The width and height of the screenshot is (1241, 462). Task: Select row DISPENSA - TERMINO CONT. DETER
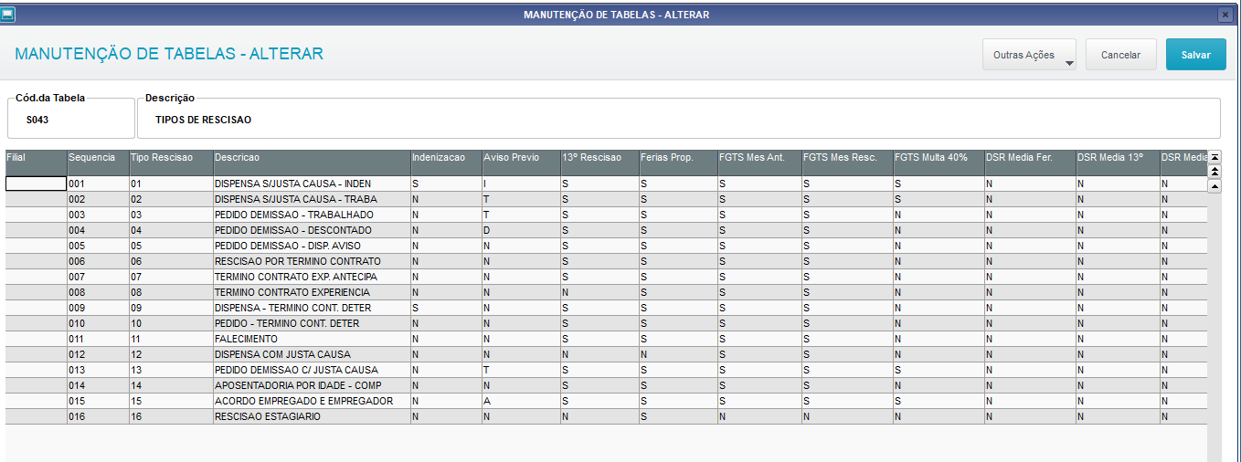coord(607,308)
